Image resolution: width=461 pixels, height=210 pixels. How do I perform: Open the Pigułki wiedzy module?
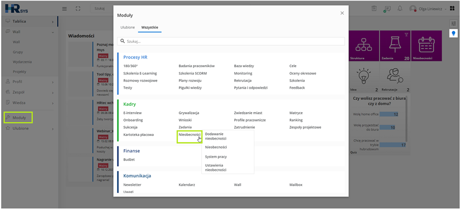(x=190, y=88)
